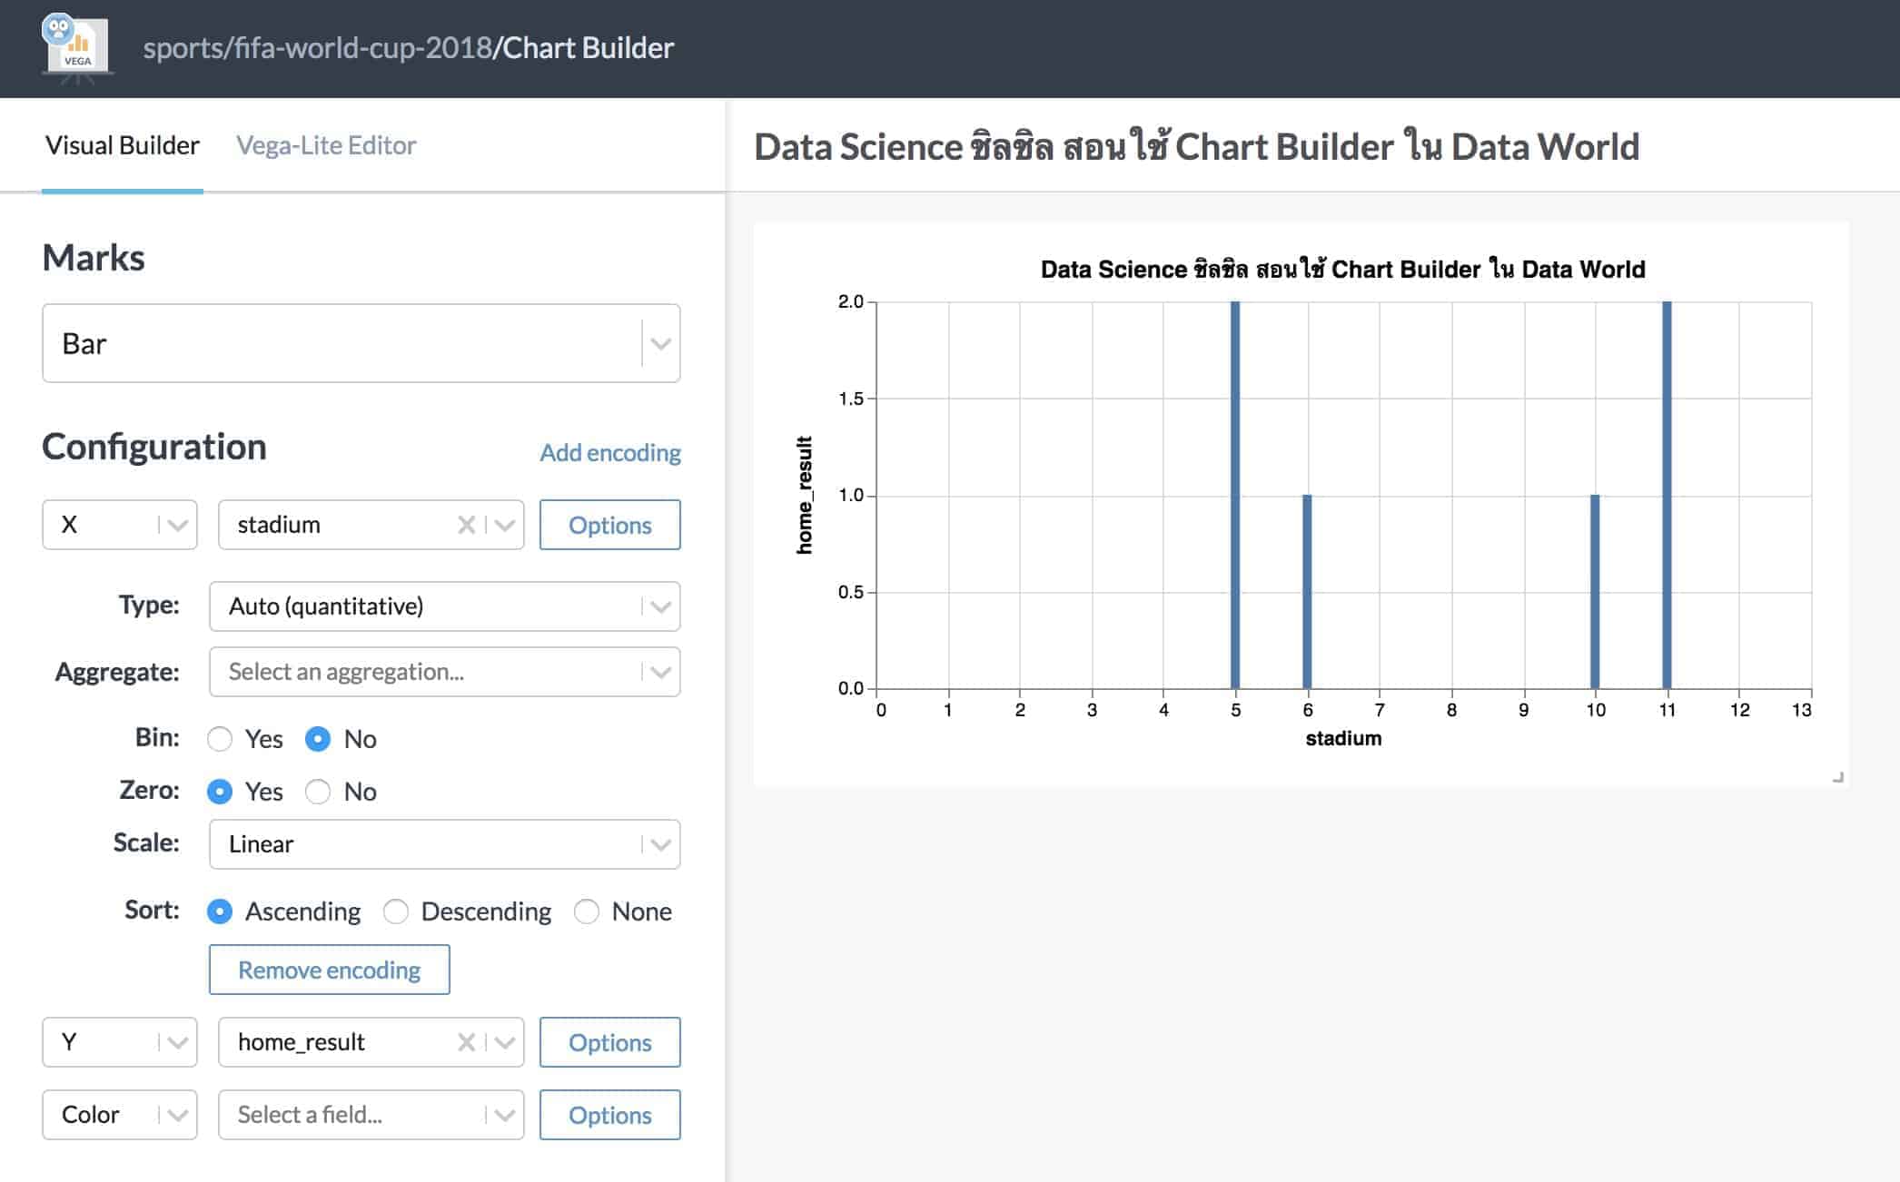
Task: Expand the stadium field dropdown
Action: click(x=505, y=525)
